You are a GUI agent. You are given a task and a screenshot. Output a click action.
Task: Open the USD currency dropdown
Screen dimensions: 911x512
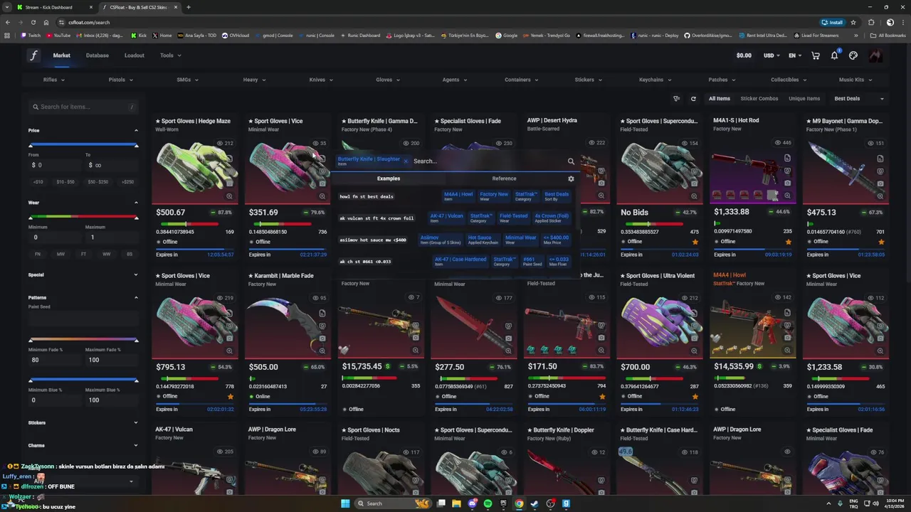click(x=772, y=55)
